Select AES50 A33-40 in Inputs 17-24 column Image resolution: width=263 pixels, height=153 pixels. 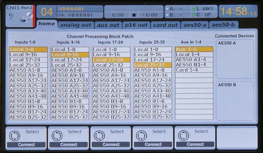[x=111, y=91]
